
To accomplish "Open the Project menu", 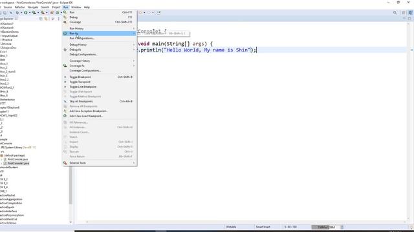I will pos(56,7).
